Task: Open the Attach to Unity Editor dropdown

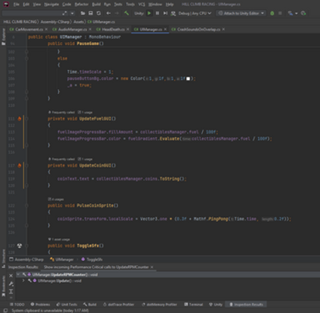Action: tap(241, 13)
